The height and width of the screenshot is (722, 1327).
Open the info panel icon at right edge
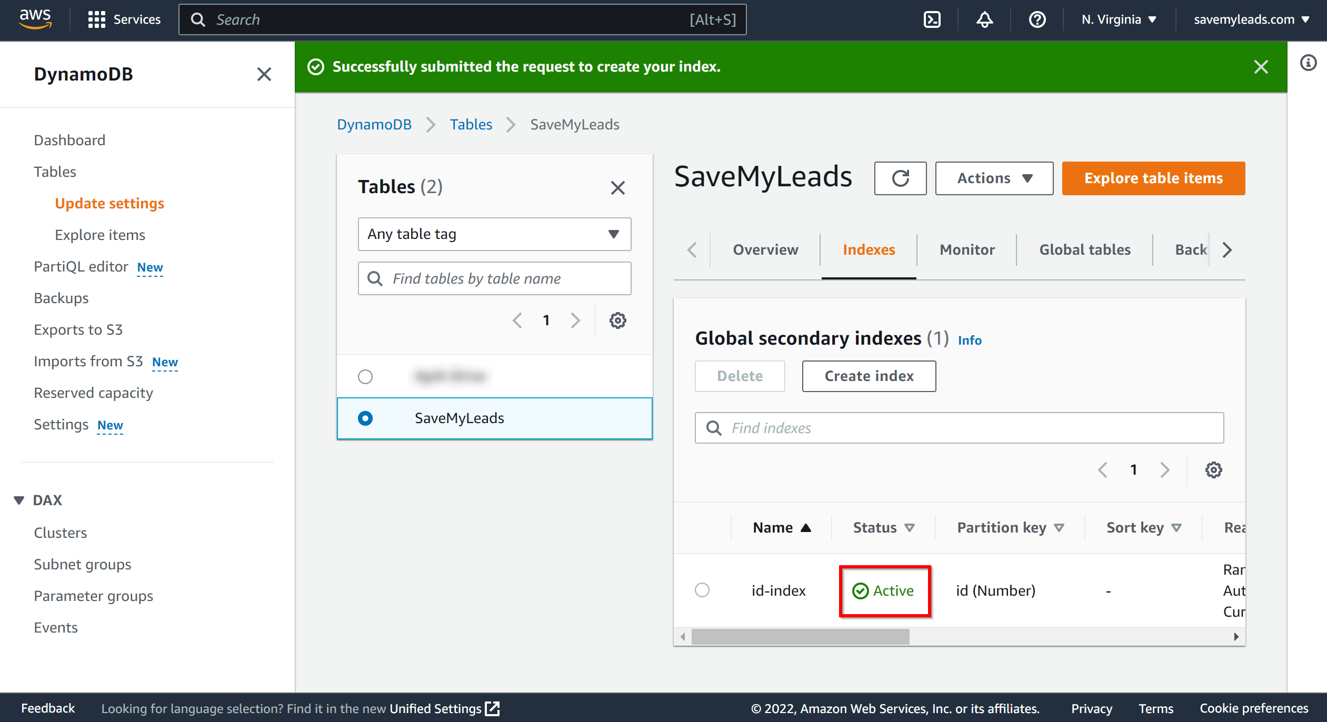[1308, 63]
